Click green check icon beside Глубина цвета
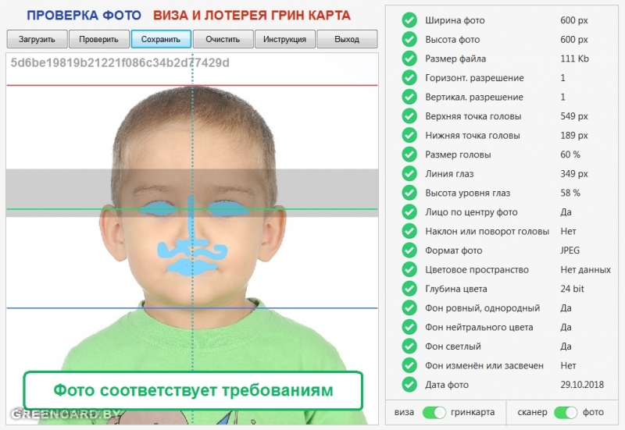This screenshot has width=625, height=430. 409,288
